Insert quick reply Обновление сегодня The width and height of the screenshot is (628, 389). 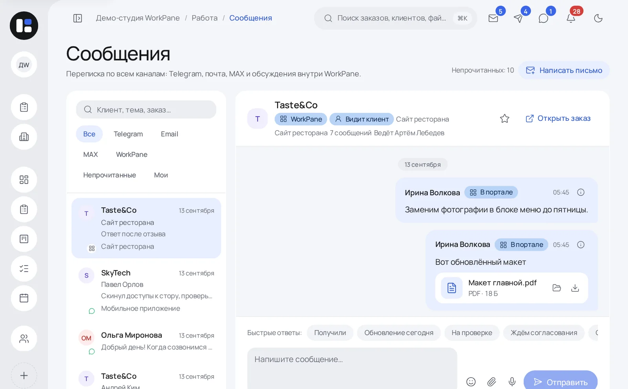[x=399, y=333]
